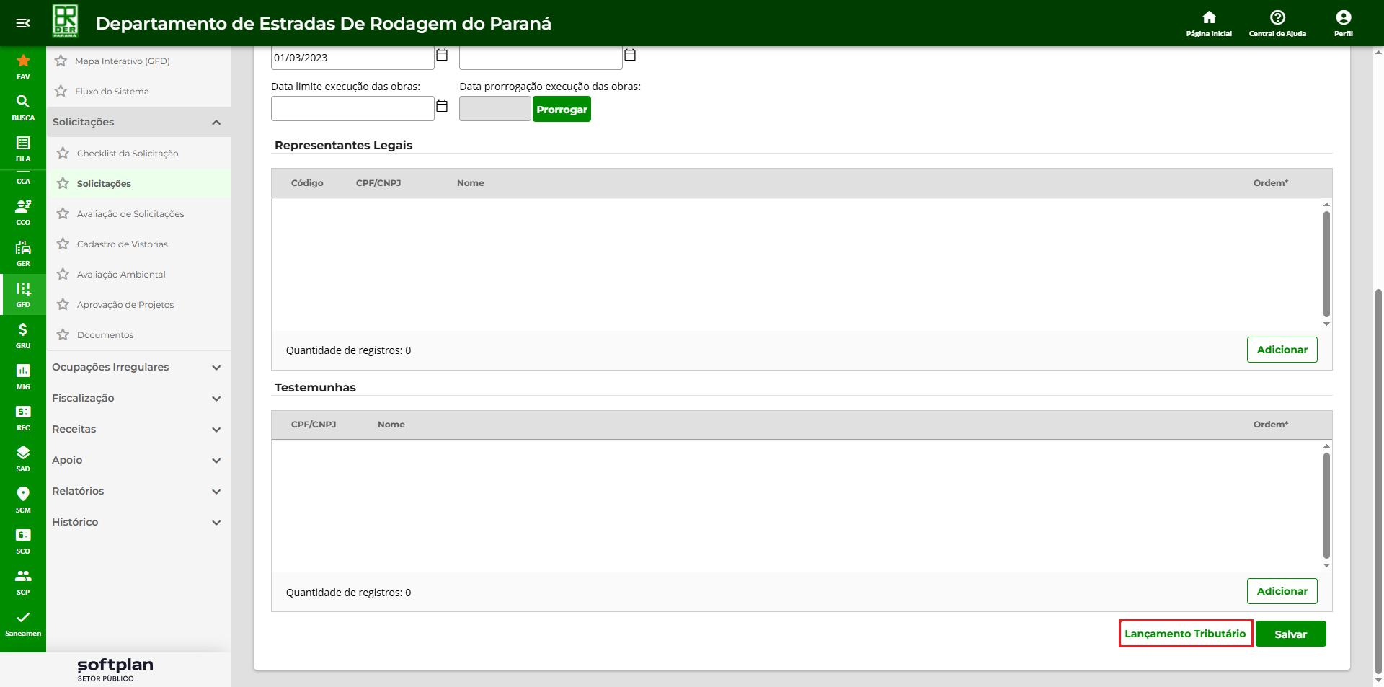Open the GRU dollar sign module
The height and width of the screenshot is (687, 1384).
[x=23, y=334]
